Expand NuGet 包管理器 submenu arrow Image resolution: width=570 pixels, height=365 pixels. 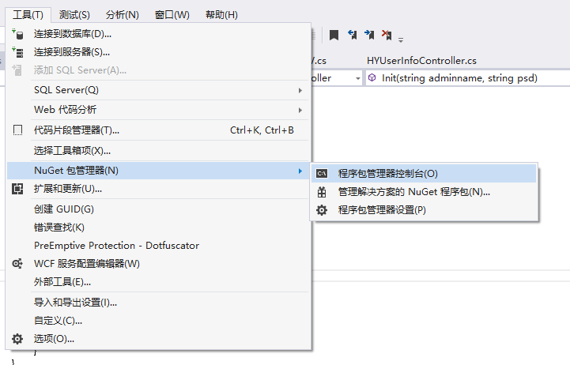point(300,171)
